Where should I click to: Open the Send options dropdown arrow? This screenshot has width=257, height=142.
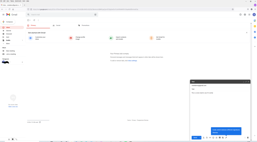[x=200, y=137]
